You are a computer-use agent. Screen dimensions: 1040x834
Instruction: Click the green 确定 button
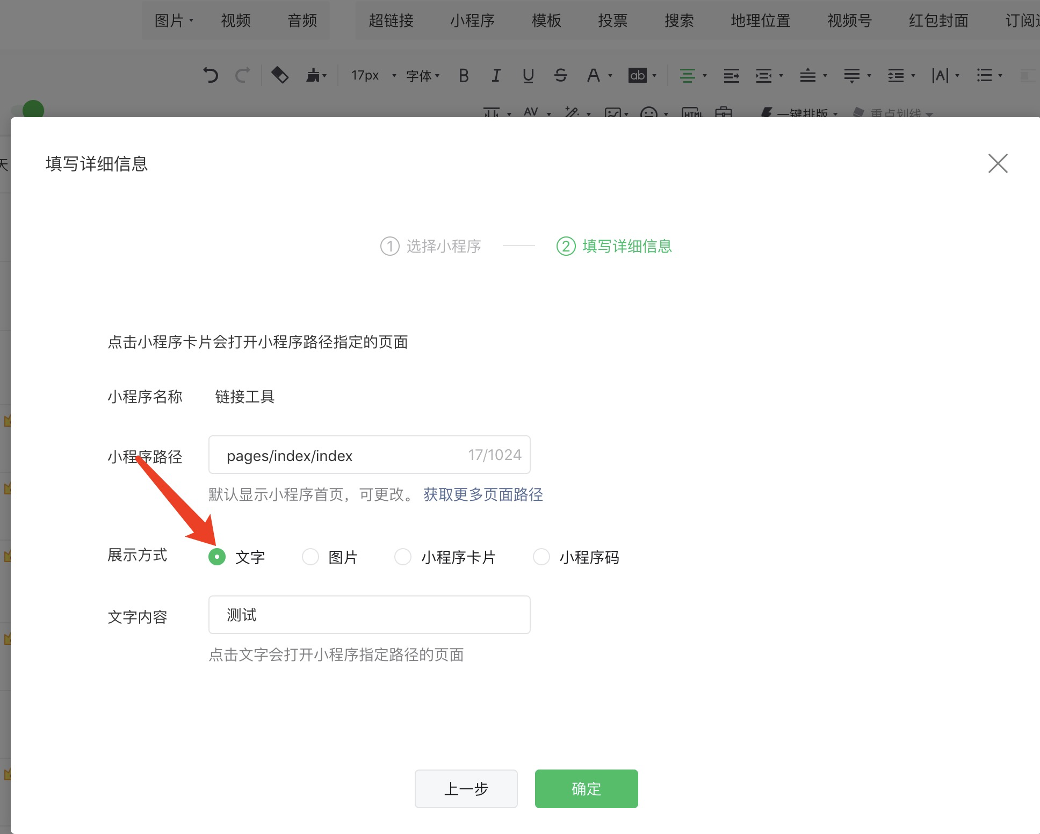pos(586,788)
